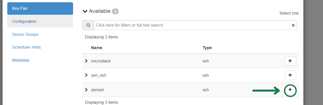Click the up arrow for zen_ssh
The width and height of the screenshot is (323, 105).
pos(290,75)
